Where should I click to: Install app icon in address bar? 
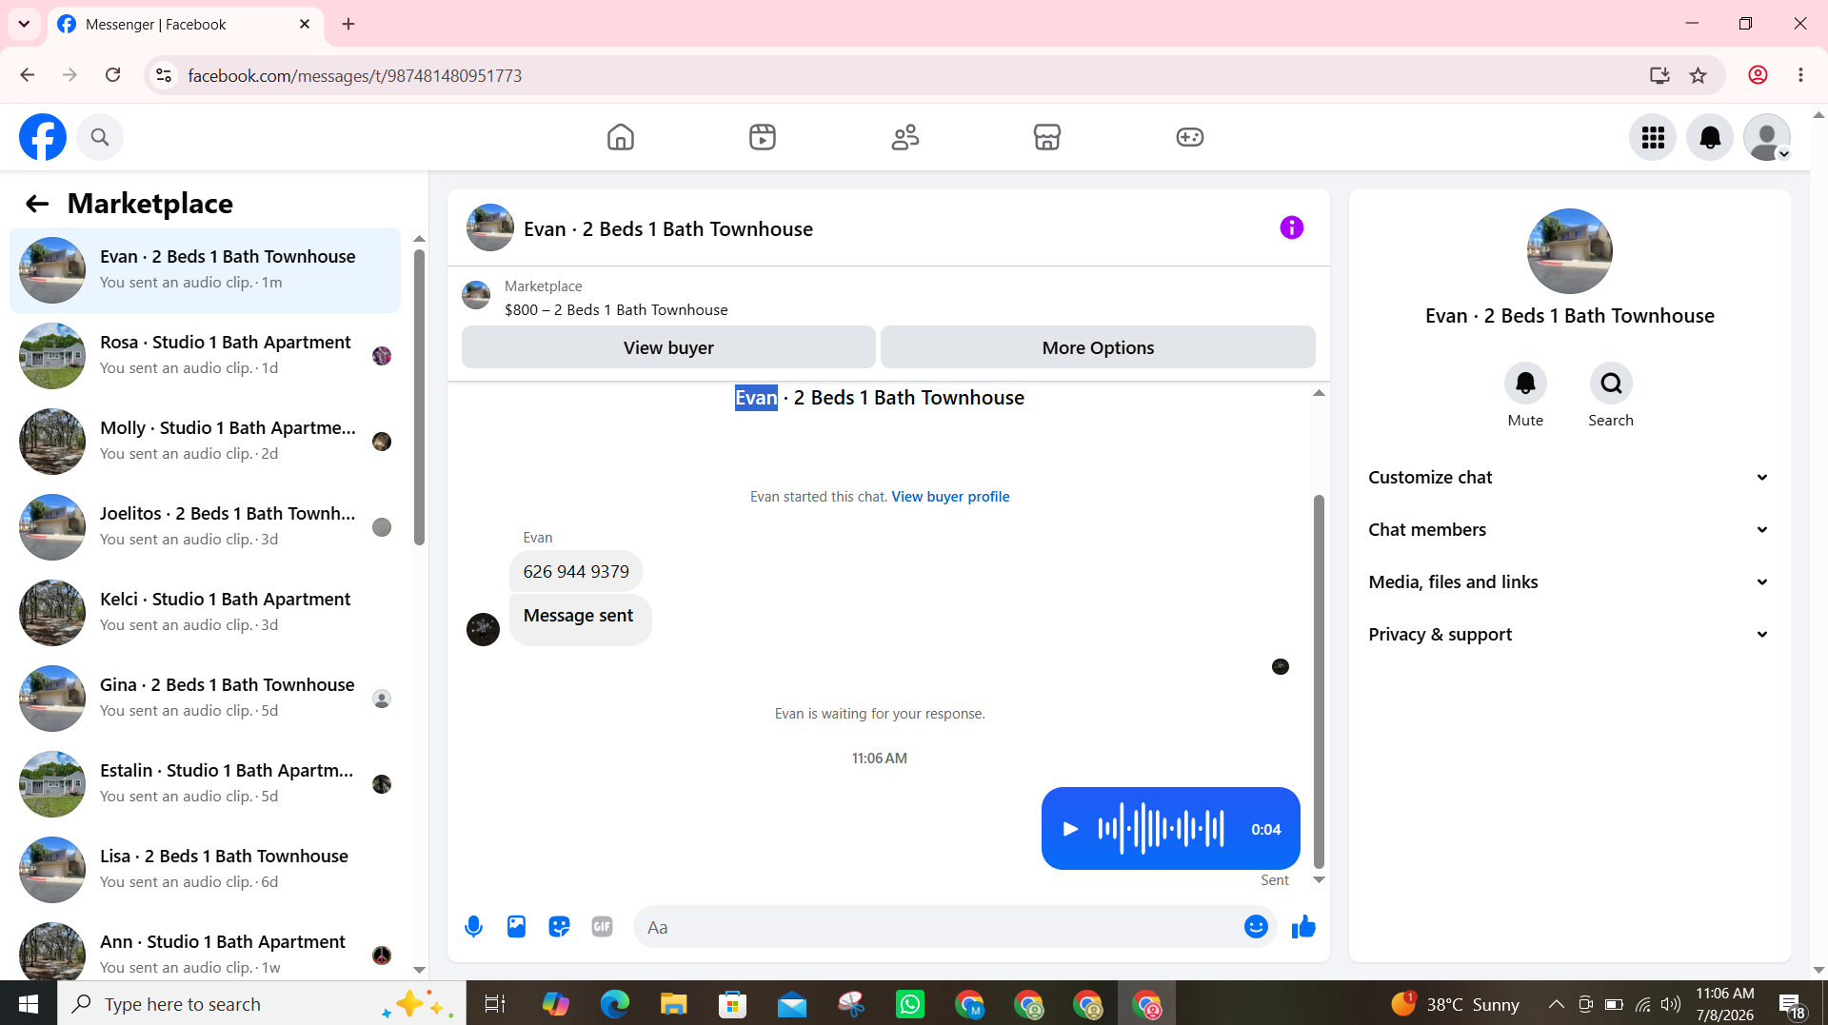(1659, 75)
